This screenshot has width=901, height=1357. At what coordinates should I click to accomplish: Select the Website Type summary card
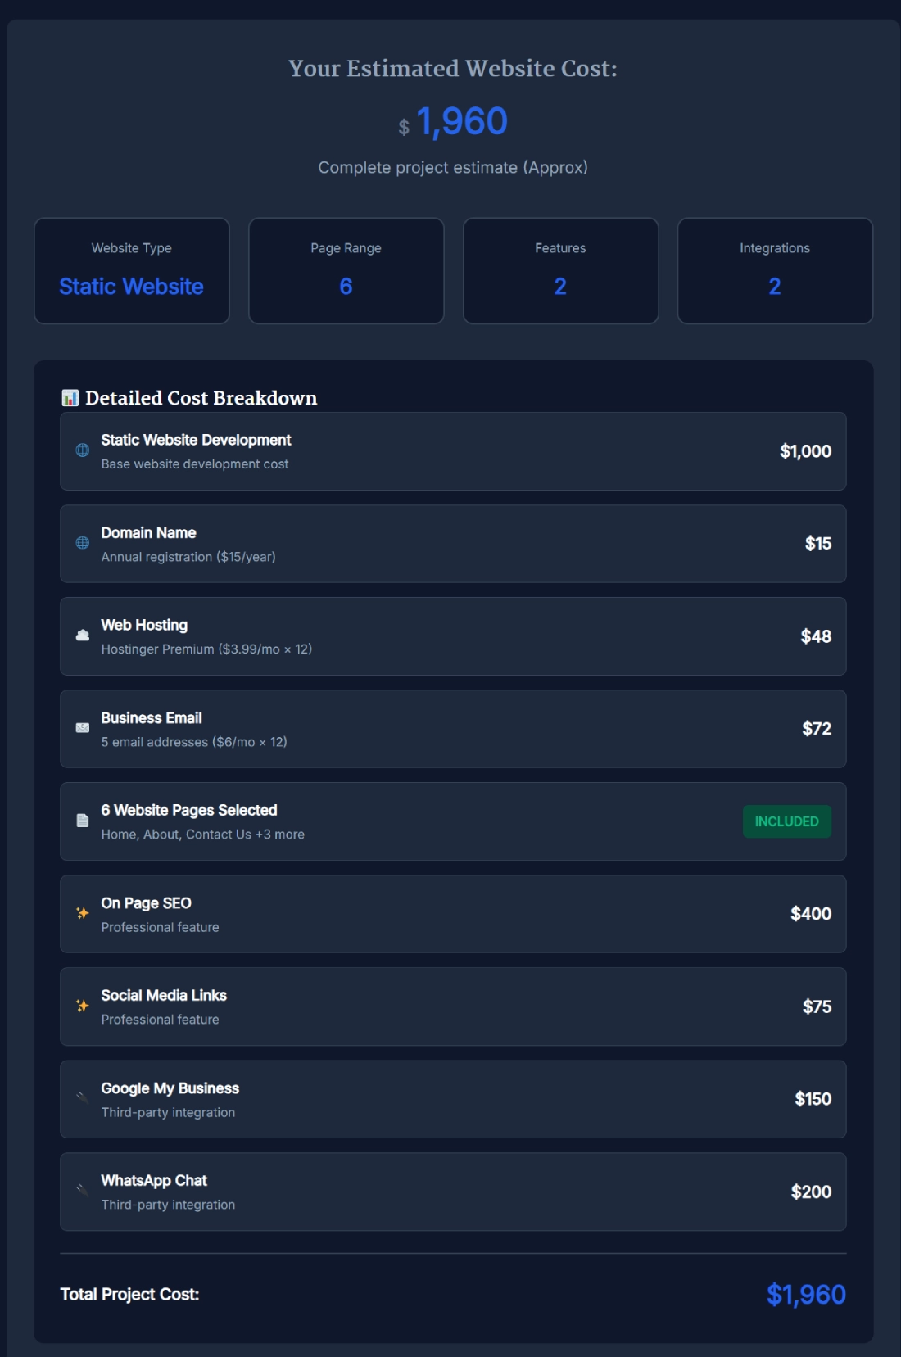click(x=132, y=270)
